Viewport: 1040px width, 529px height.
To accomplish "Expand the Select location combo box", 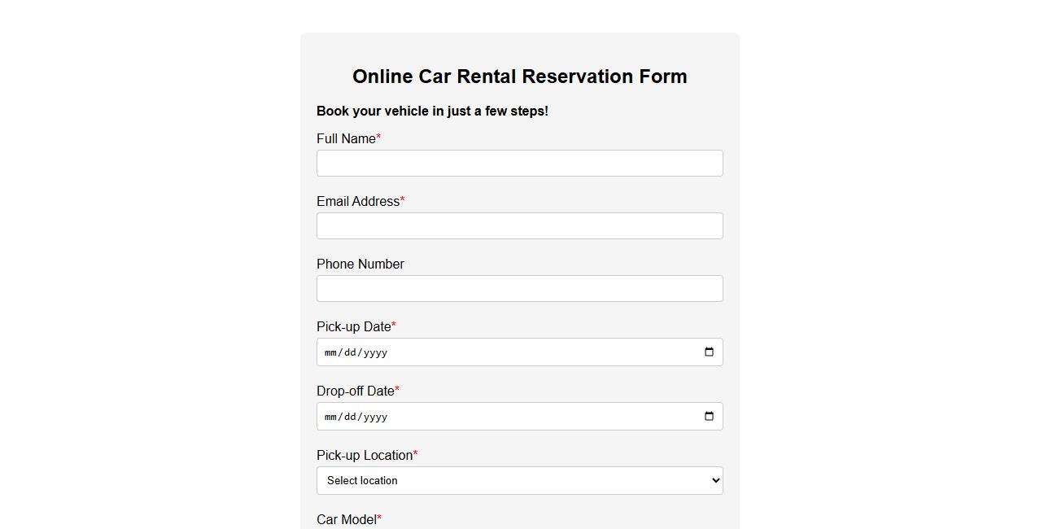I will (520, 480).
